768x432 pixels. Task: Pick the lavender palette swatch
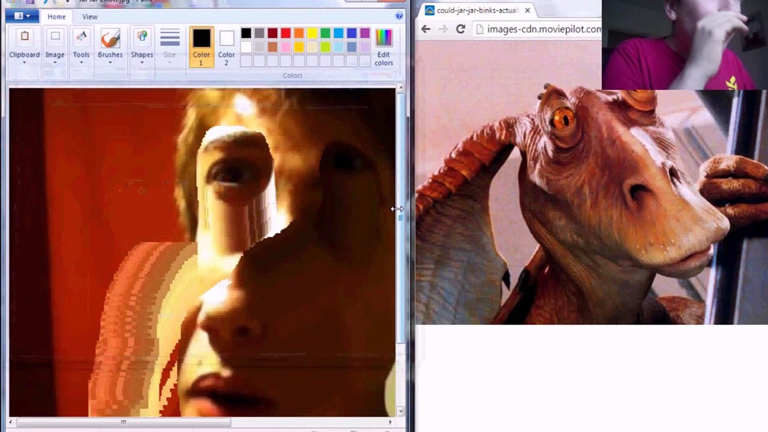pos(365,47)
